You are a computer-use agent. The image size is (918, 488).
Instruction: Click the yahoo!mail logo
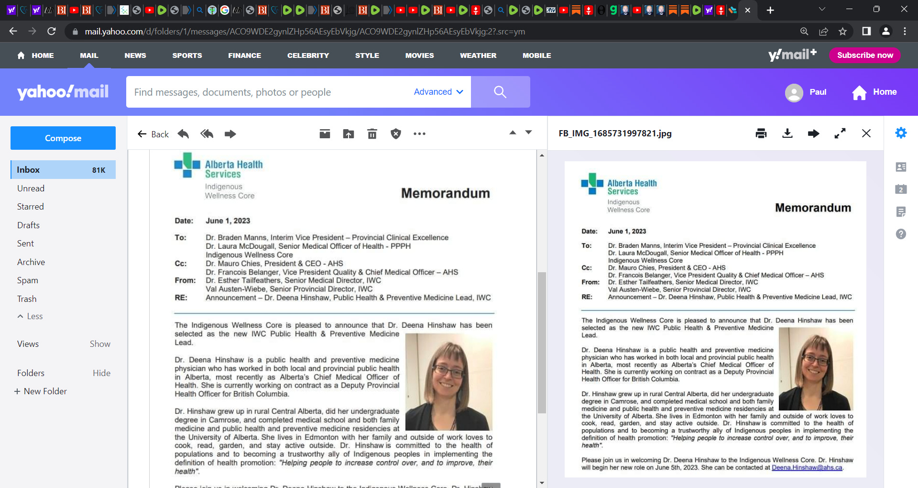click(x=63, y=92)
